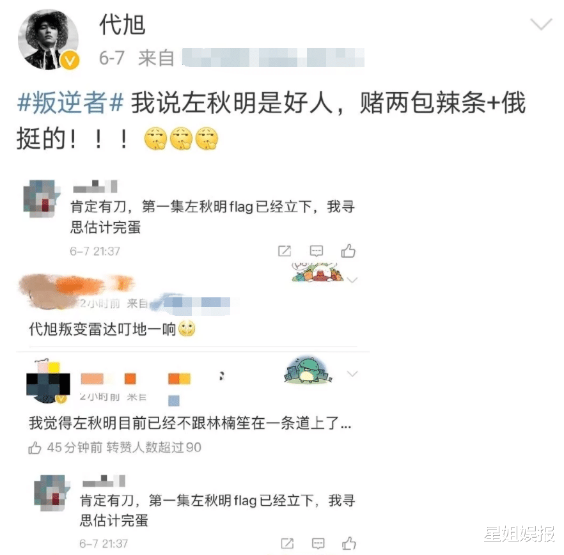The height and width of the screenshot is (555, 564).
Task: Like the first 肯定有刀 comment
Action: click(348, 251)
